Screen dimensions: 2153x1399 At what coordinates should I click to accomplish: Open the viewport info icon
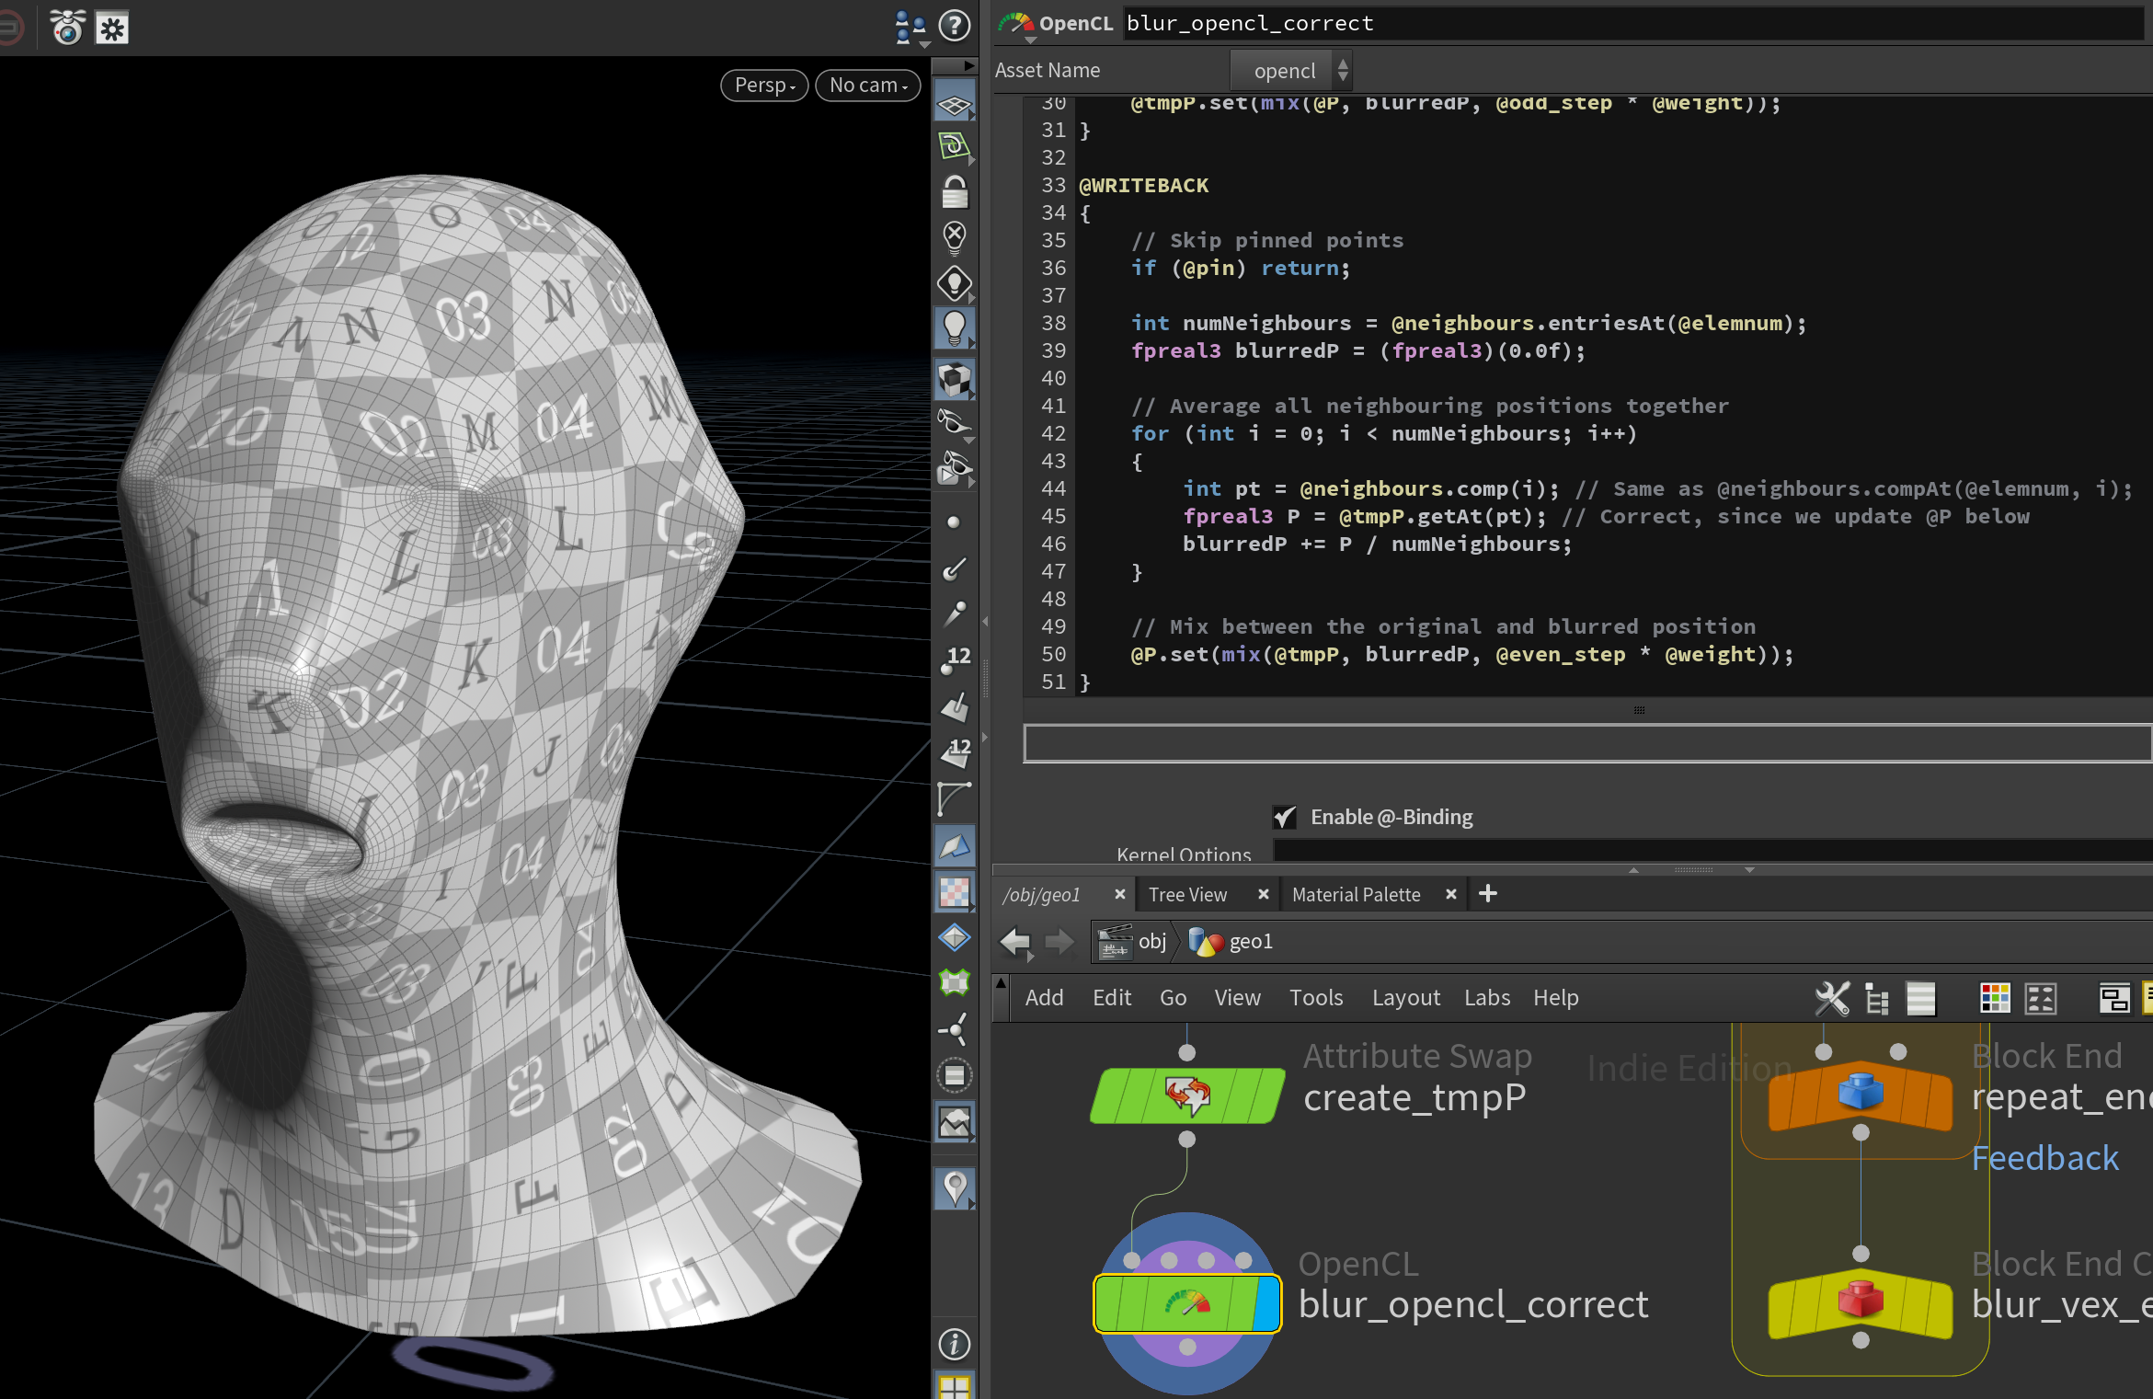(x=954, y=1344)
